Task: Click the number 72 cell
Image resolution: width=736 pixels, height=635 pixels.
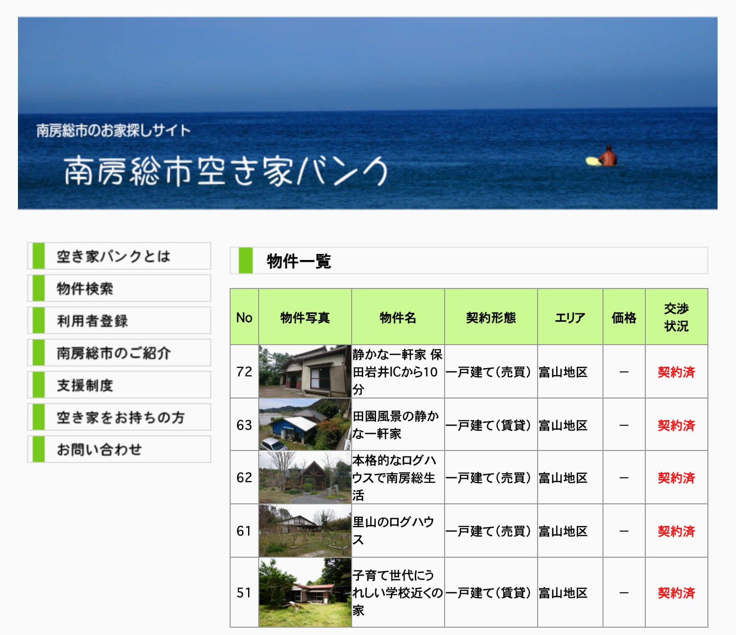Action: point(244,371)
